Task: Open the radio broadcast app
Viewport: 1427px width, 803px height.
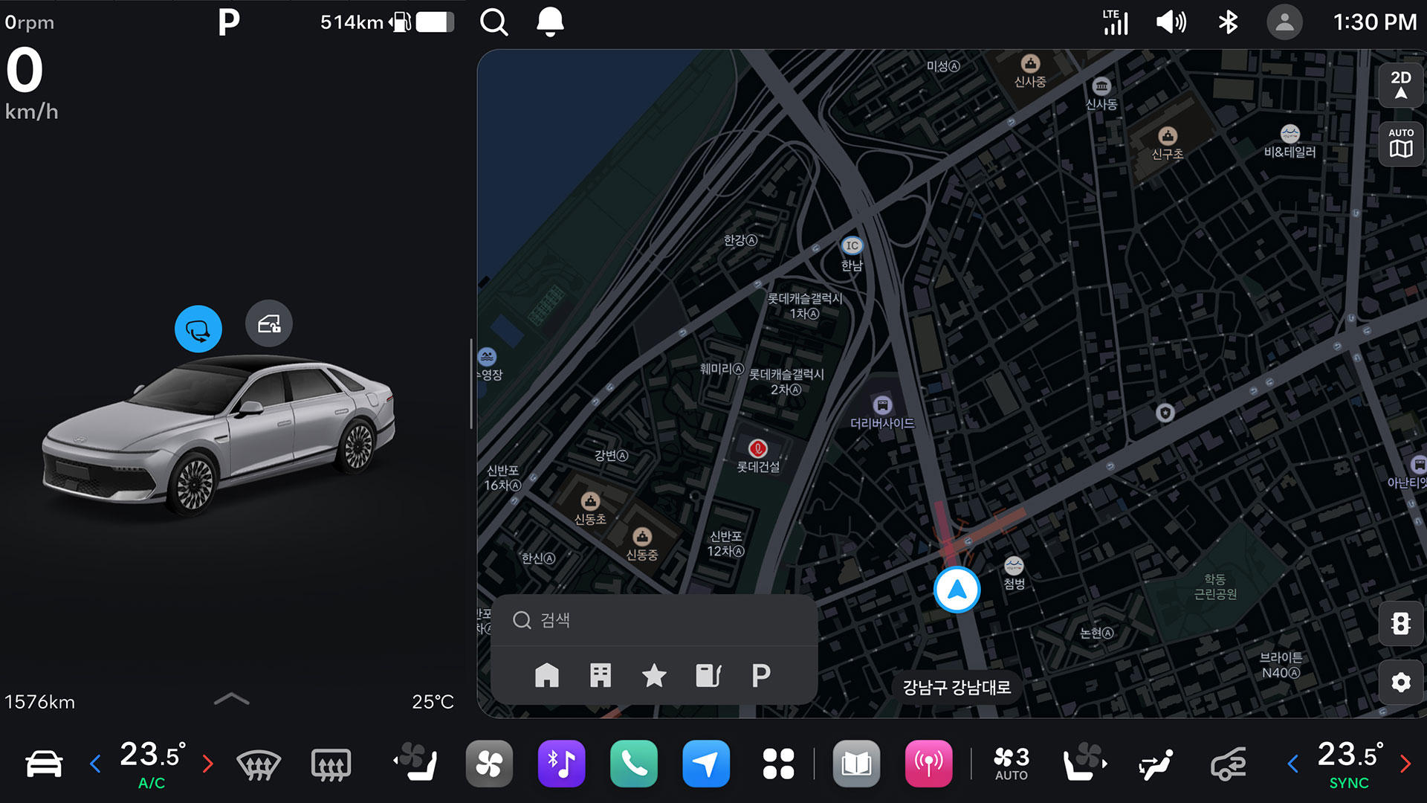Action: tap(929, 764)
